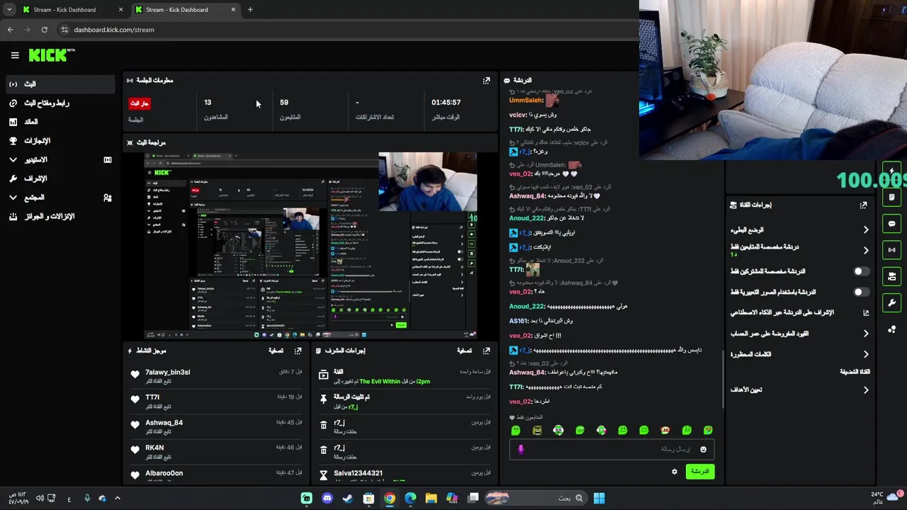Click username RK4N in activity feed
Screen dimensions: 907x510
click(154, 448)
